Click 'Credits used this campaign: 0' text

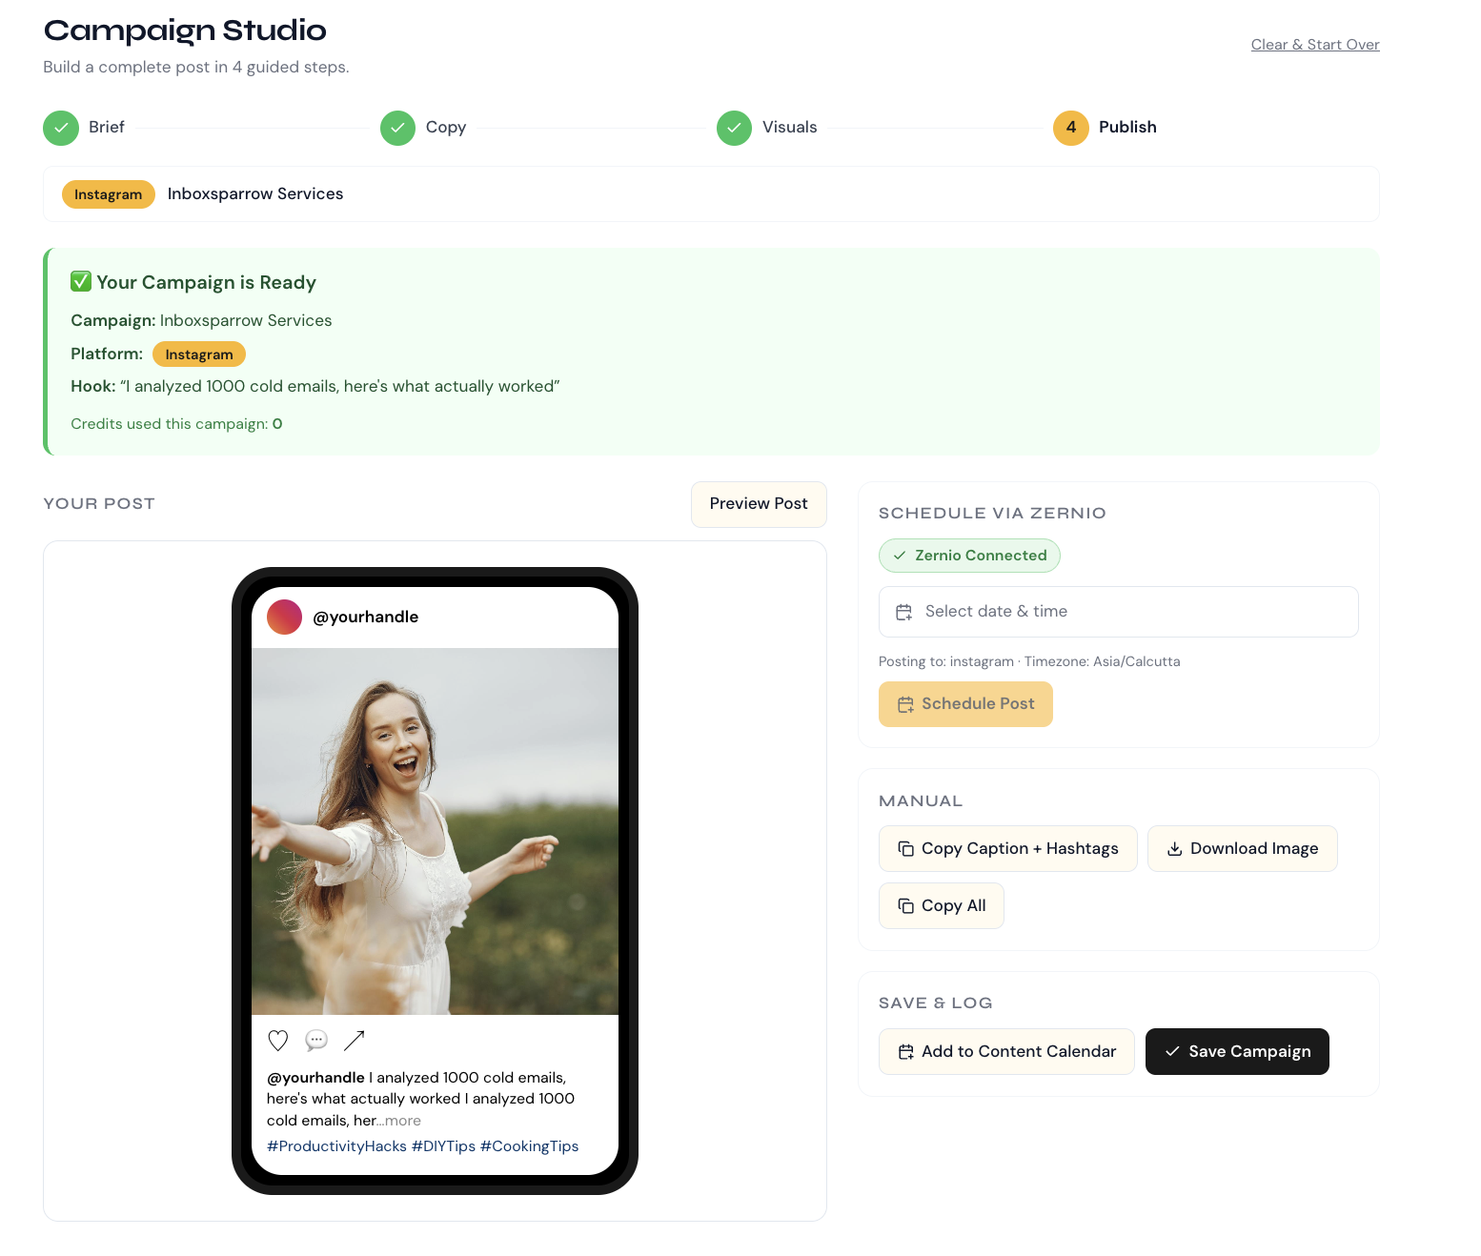[176, 424]
